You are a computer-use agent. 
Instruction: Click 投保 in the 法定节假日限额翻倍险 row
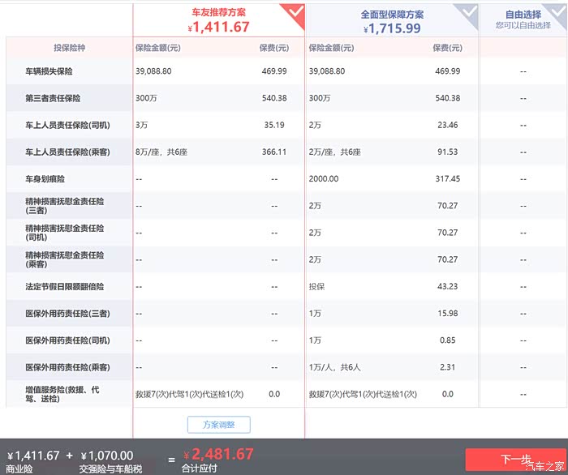[x=316, y=287]
